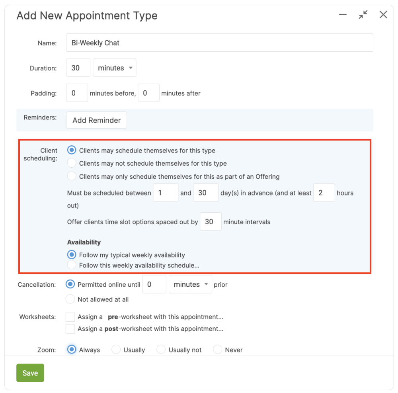Choose 'only schedule as part of an Offering'
The image size is (398, 393).
[x=72, y=176]
